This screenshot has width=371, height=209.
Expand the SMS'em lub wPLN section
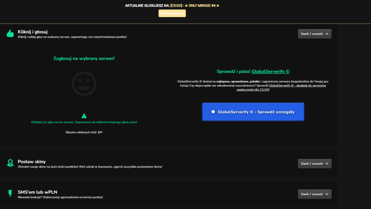pyautogui.click(x=315, y=194)
